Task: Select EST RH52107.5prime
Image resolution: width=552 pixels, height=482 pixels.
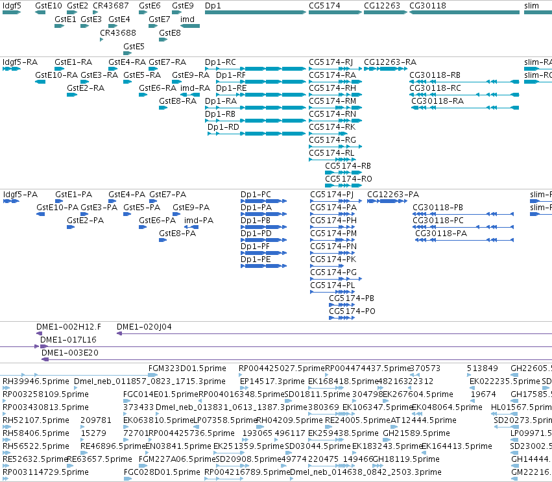Action: tap(36, 420)
